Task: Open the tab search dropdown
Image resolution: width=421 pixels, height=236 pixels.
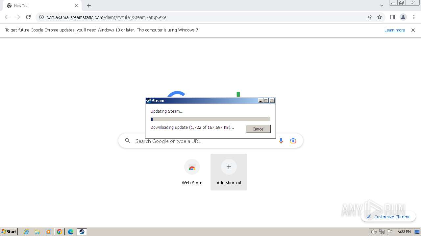Action: point(382,6)
